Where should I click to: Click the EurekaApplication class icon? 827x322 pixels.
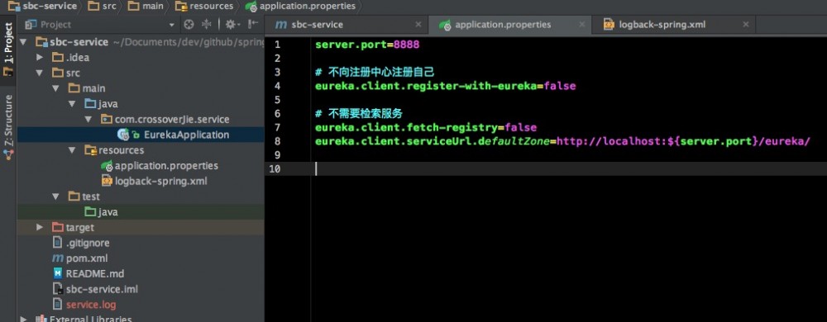click(123, 135)
